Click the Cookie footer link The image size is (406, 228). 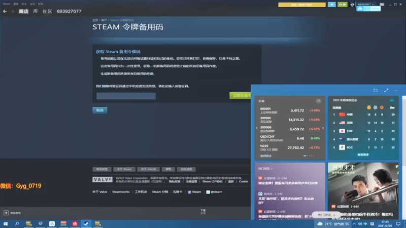point(244,181)
